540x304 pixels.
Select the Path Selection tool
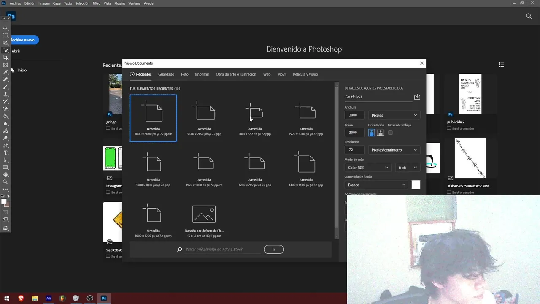(5, 160)
